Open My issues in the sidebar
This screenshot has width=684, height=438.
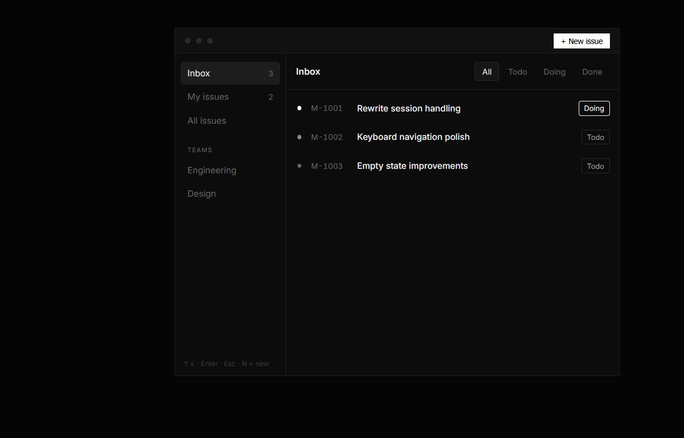[230, 97]
